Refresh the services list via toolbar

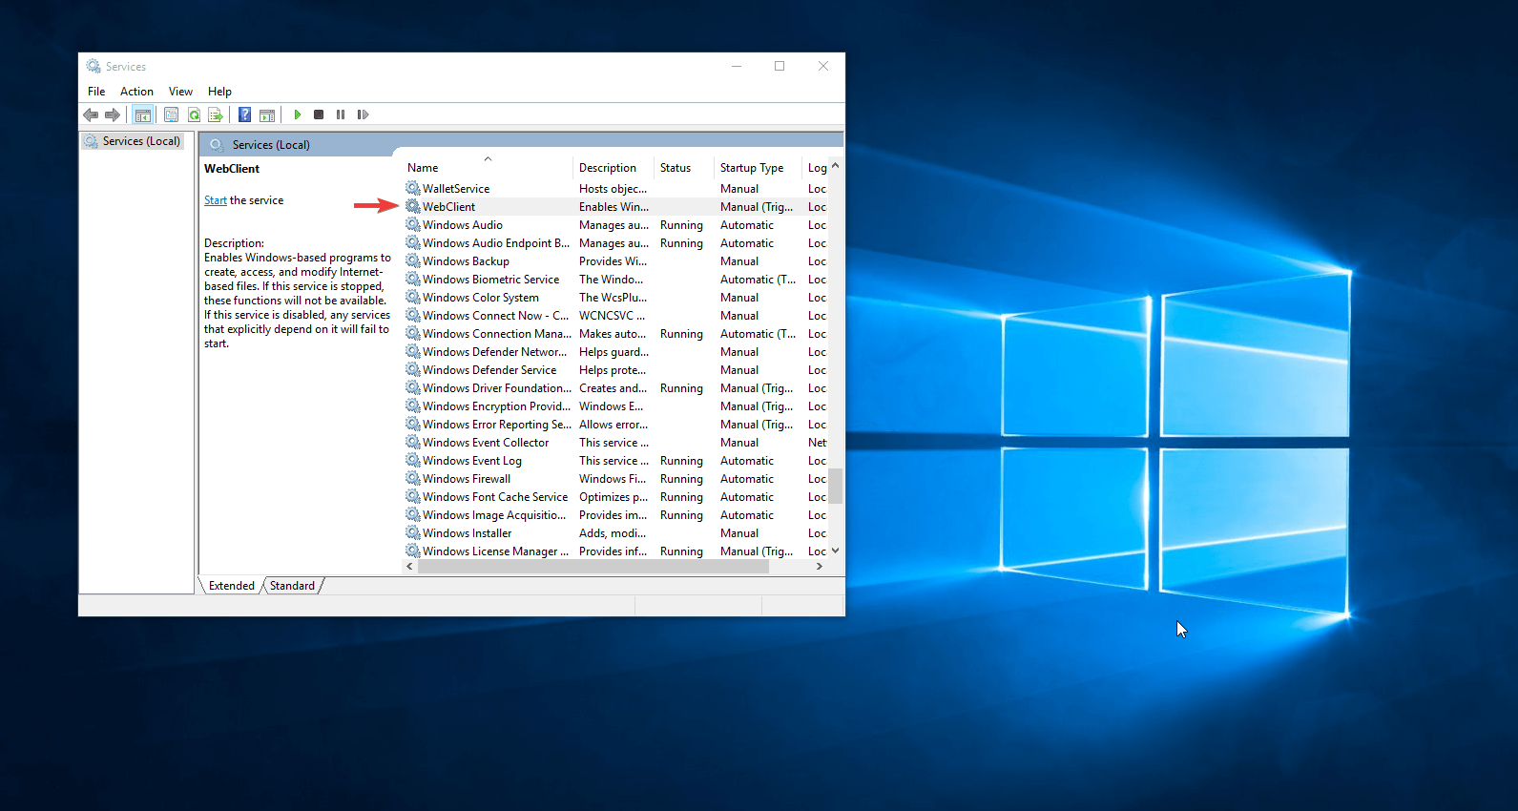[x=194, y=114]
